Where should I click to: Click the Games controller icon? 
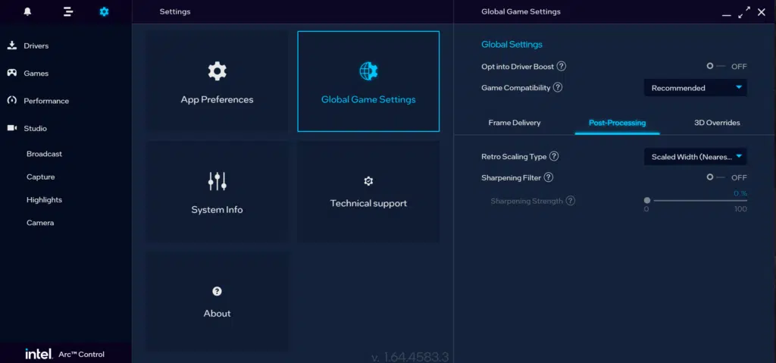(x=12, y=73)
